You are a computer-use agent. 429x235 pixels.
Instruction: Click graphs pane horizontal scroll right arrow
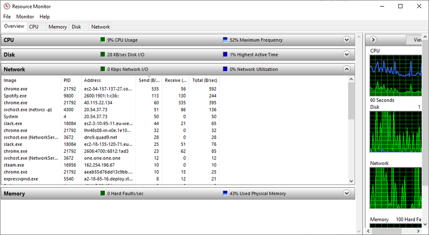[419, 231]
